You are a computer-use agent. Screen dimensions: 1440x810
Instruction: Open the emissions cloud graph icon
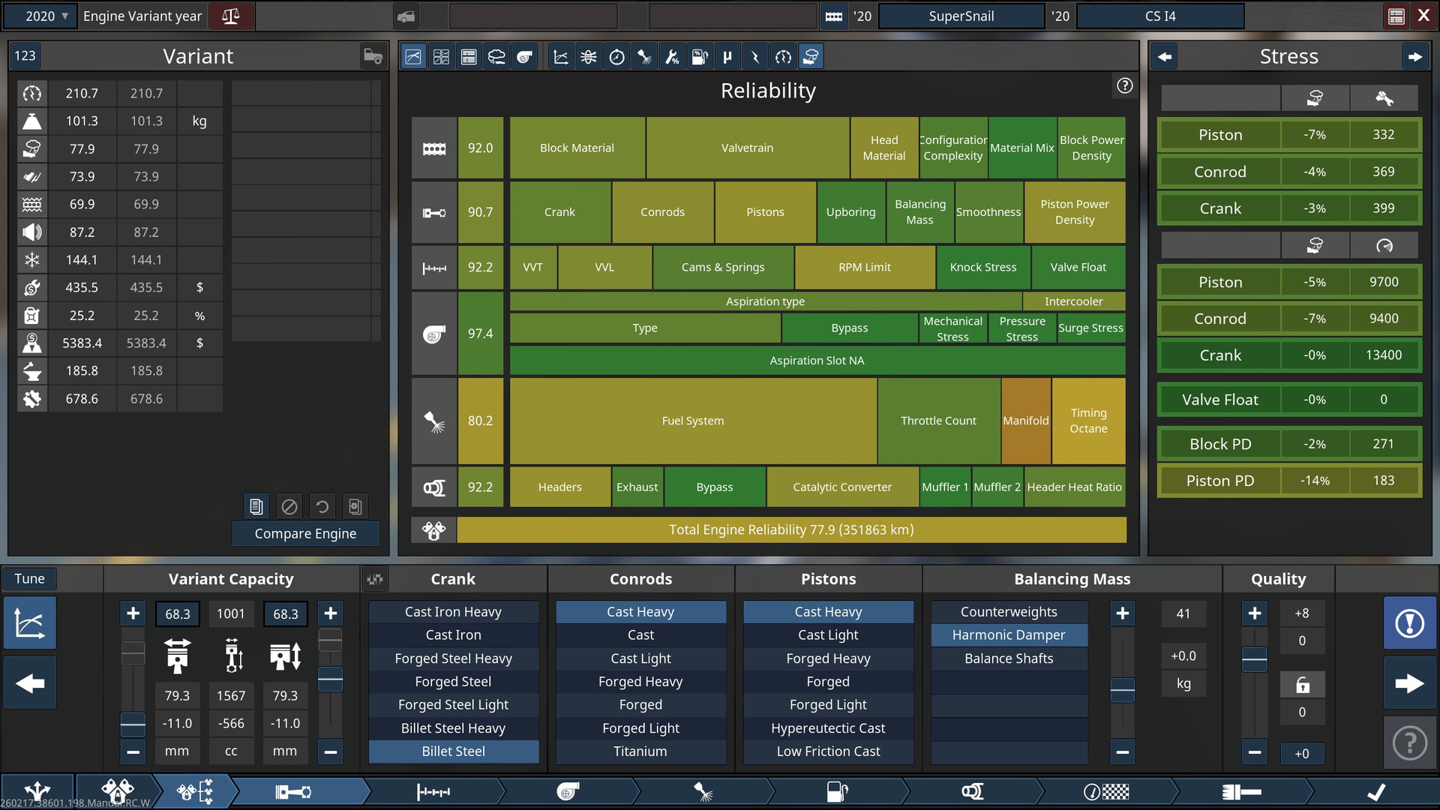point(496,57)
